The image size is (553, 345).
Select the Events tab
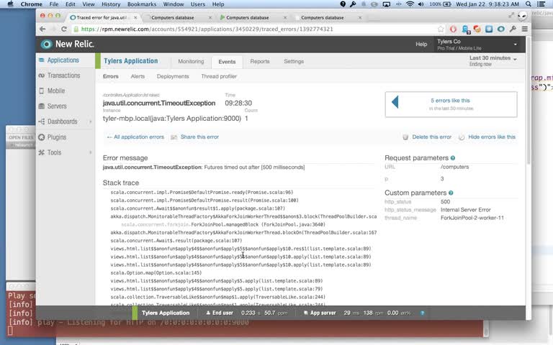point(227,62)
